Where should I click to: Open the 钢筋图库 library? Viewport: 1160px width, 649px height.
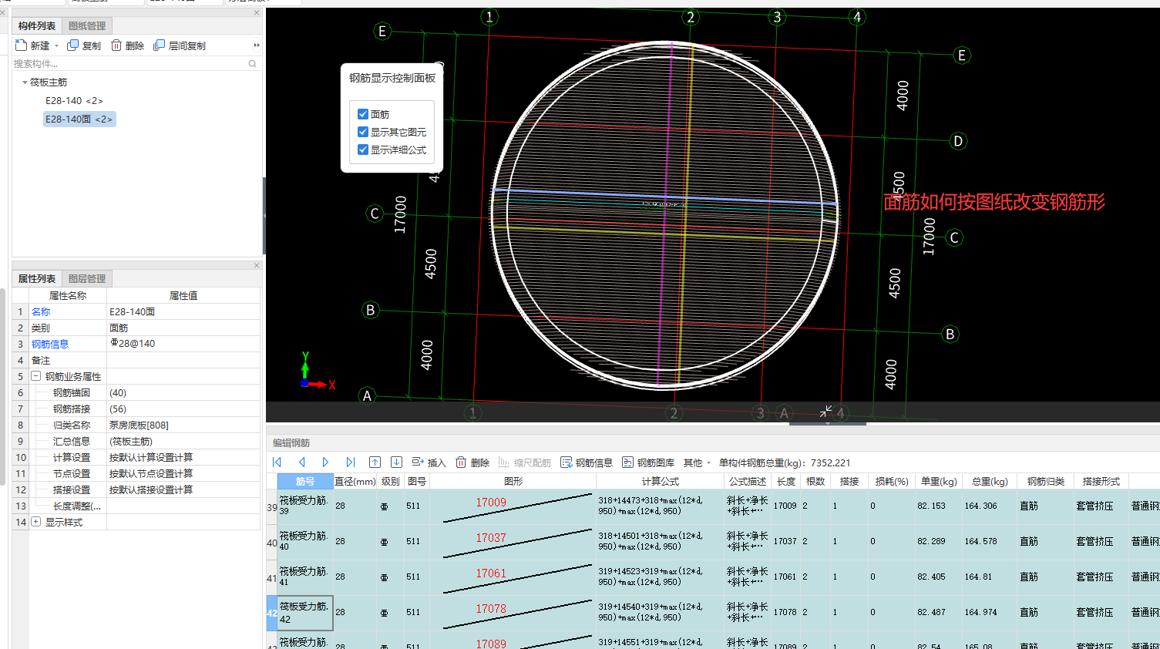pos(648,462)
